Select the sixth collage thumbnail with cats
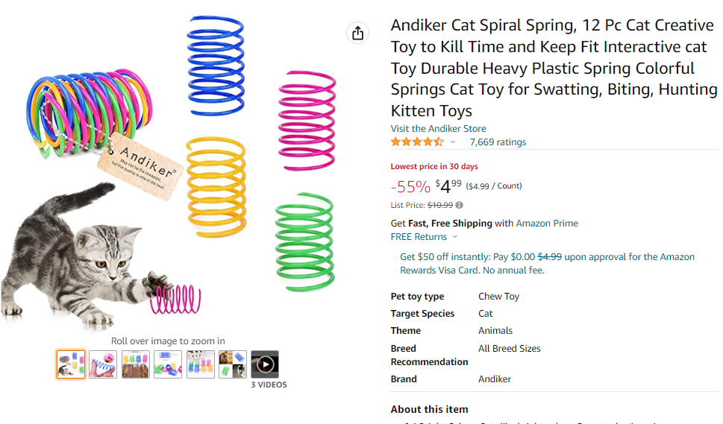 coord(233,364)
